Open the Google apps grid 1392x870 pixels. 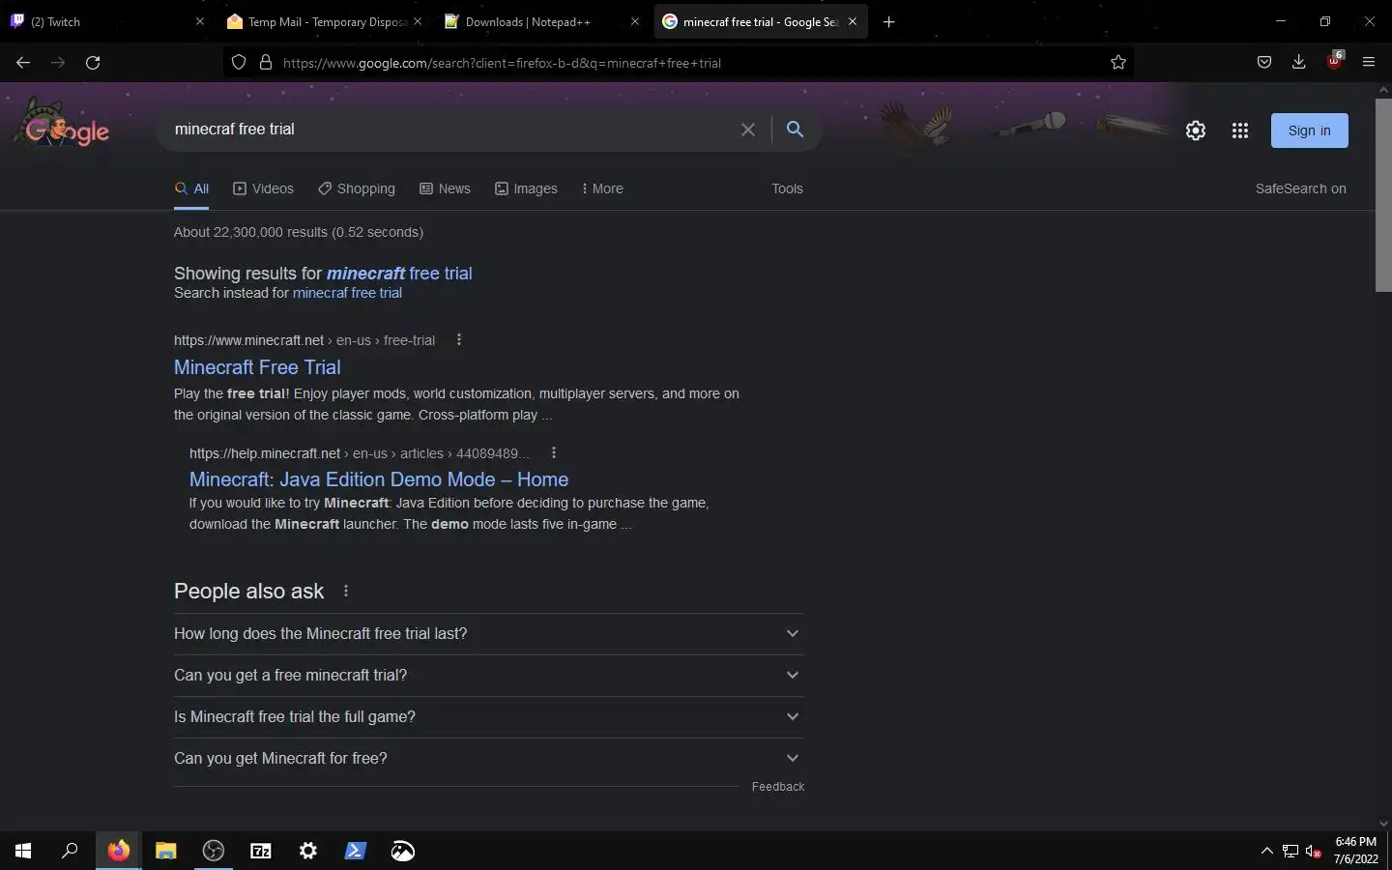click(x=1240, y=130)
